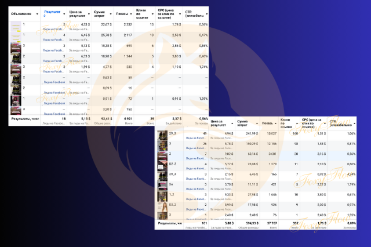Select ad name D2_2 in lower table
The image size is (371, 247).
tap(173, 205)
